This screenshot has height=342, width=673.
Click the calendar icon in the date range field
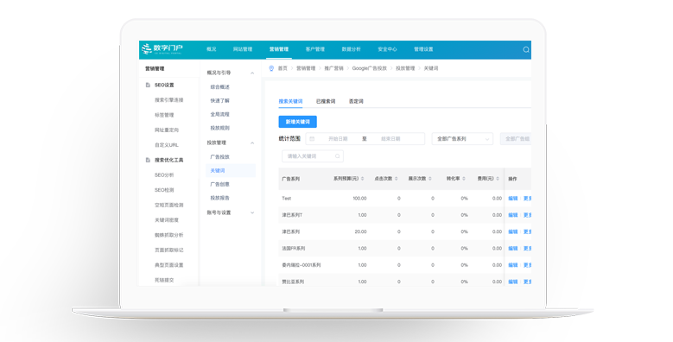click(x=312, y=139)
